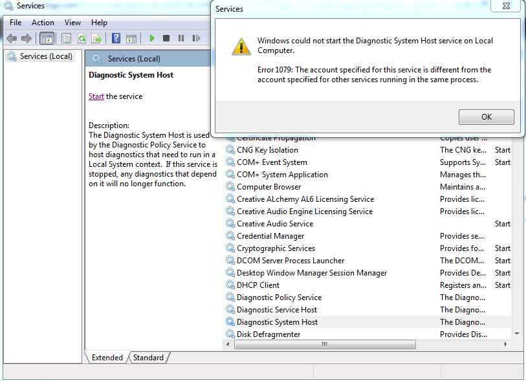The height and width of the screenshot is (381, 526).
Task: Click the Start the service link
Action: click(96, 96)
